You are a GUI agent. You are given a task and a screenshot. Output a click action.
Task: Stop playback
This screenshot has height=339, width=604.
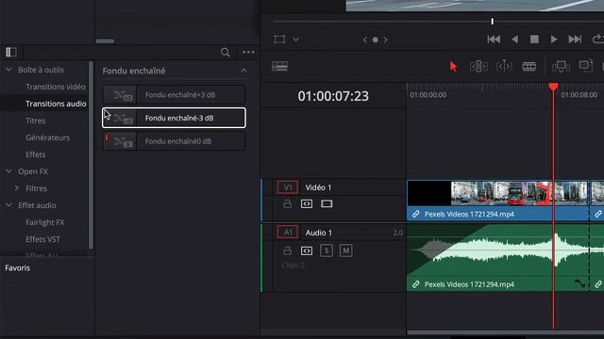(534, 40)
